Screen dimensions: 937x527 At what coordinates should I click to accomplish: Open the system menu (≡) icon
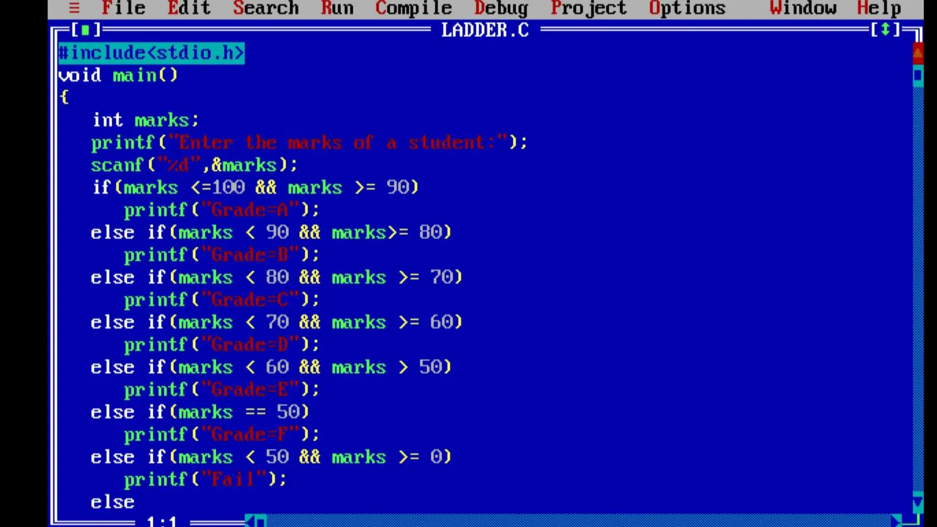click(x=74, y=8)
